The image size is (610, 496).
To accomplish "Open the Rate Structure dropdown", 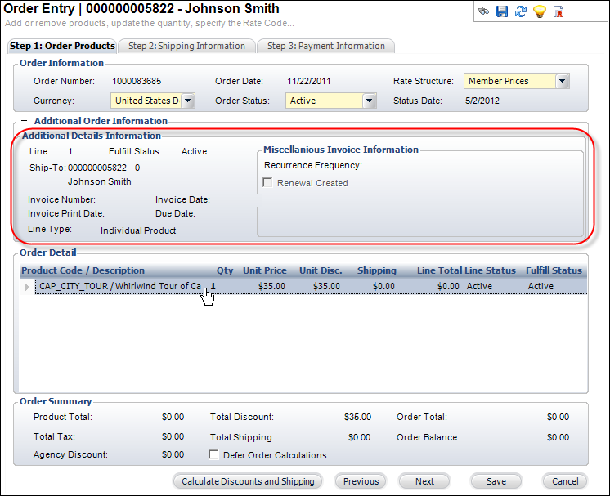I will click(562, 81).
